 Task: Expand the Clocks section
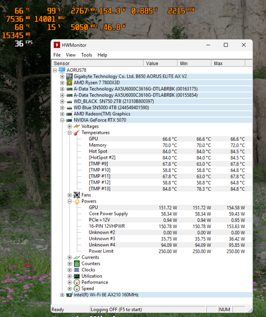70,270
